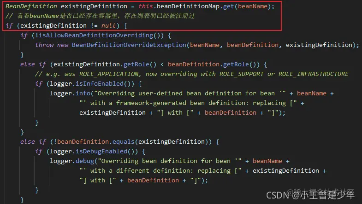Click the final beanDefinition in debug message
The width and height of the screenshot is (362, 204).
153,181
